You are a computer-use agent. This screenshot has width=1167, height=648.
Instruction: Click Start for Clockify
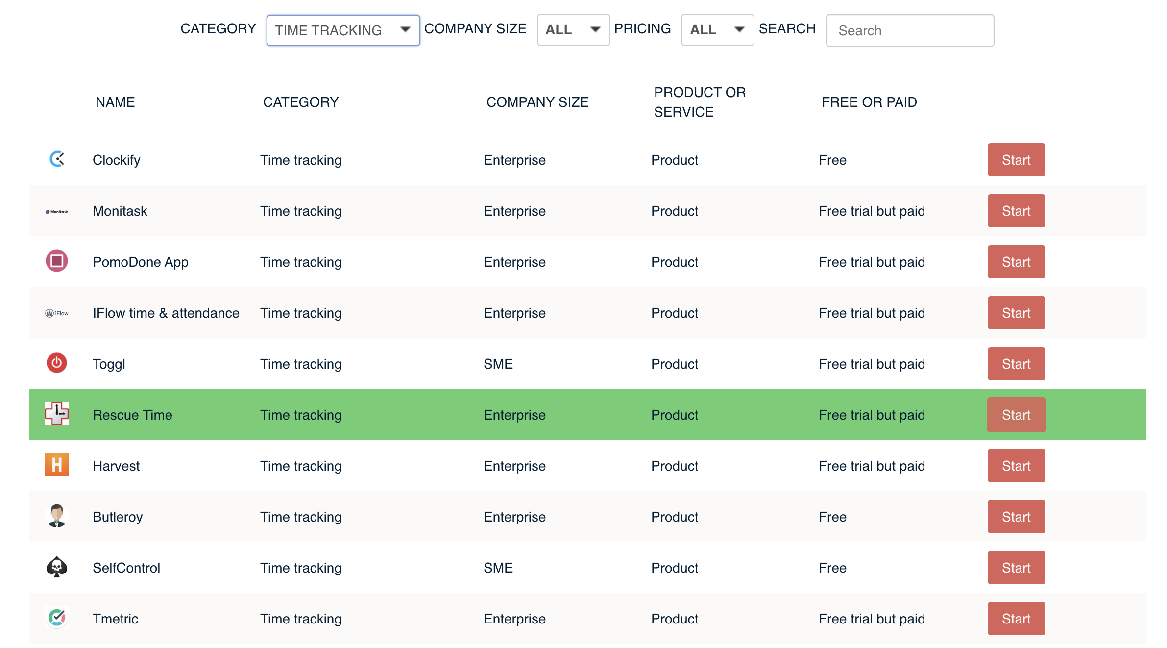[x=1016, y=159]
